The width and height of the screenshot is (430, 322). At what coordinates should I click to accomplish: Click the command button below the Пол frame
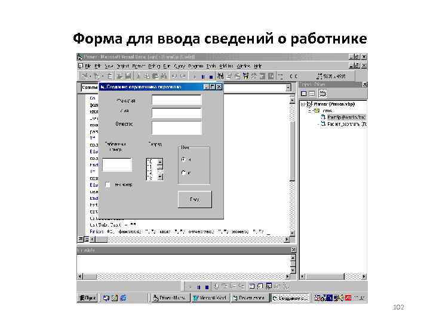[x=195, y=199]
